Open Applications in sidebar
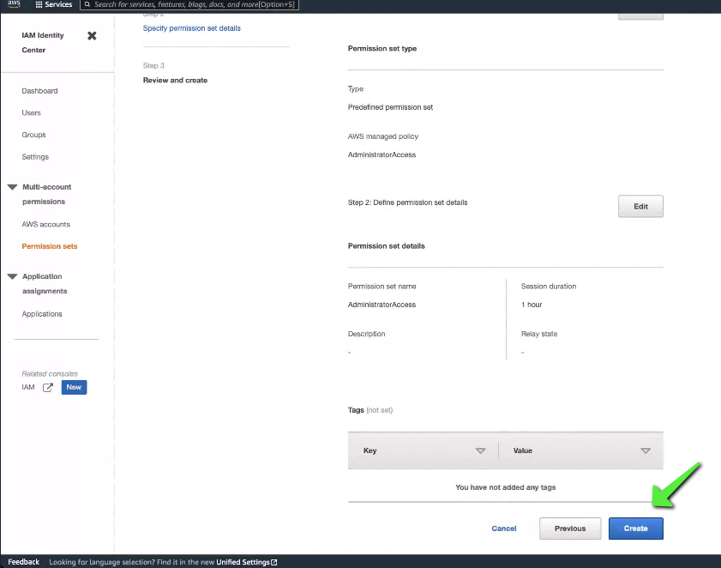Image resolution: width=721 pixels, height=568 pixels. tap(42, 314)
